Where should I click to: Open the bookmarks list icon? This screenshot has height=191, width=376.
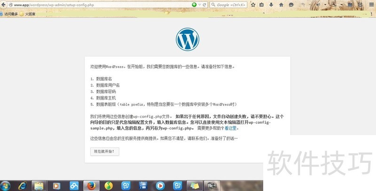tap(262, 5)
